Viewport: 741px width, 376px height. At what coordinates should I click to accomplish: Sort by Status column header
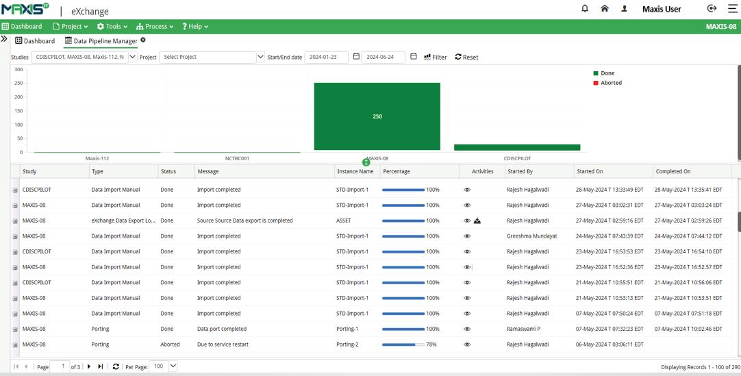pos(176,171)
